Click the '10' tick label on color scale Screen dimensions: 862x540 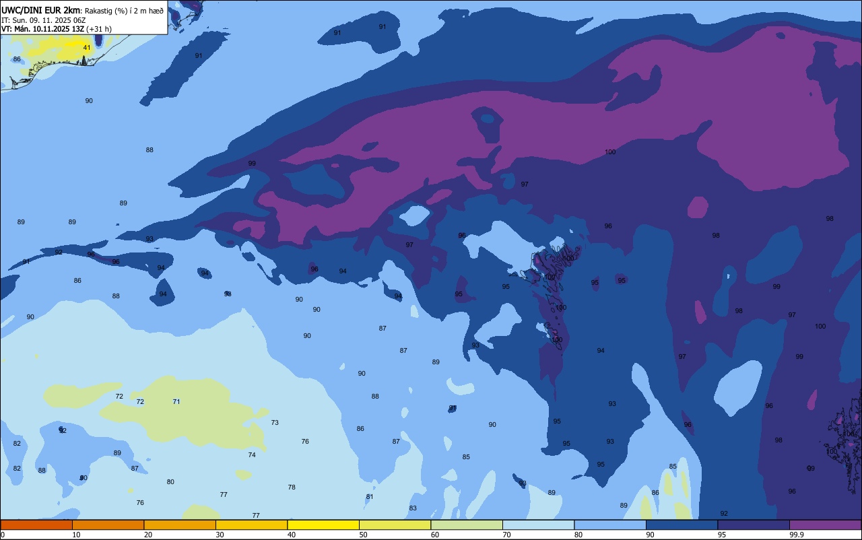tap(76, 535)
